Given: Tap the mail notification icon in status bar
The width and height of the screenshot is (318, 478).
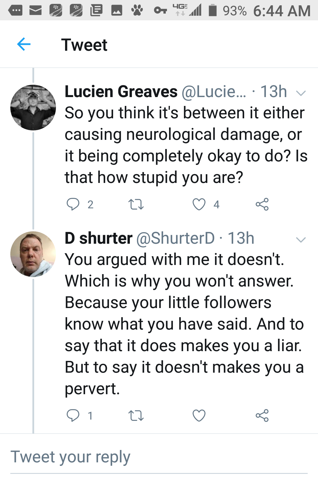Looking at the screenshot, I should point(36,11).
